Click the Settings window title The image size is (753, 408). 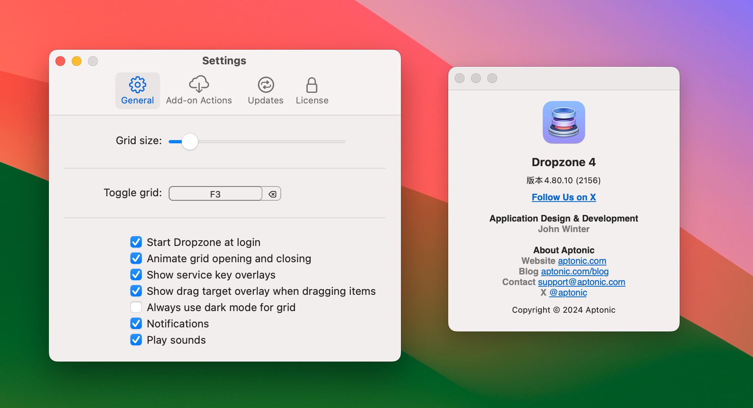pyautogui.click(x=224, y=61)
